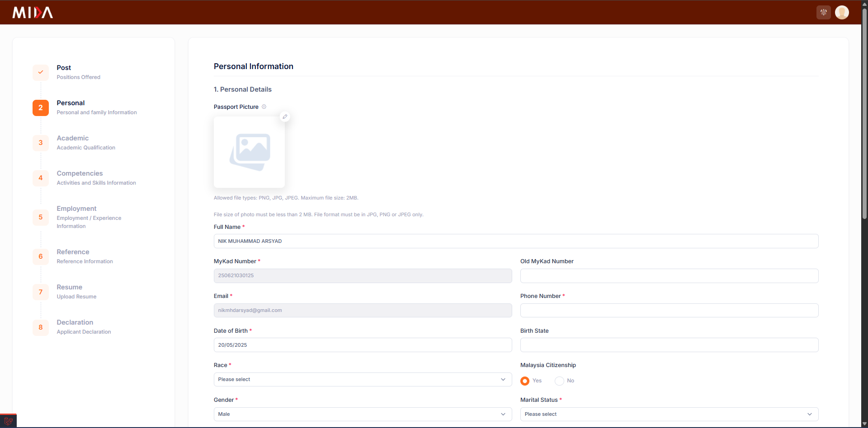This screenshot has width=868, height=428.
Task: Click the small red icon at bottom-left corner
Action: (8, 421)
